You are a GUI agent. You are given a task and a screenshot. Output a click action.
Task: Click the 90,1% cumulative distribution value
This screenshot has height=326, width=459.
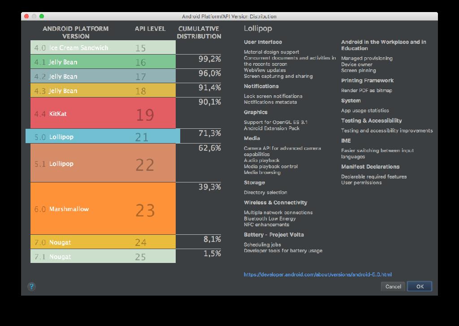click(210, 102)
